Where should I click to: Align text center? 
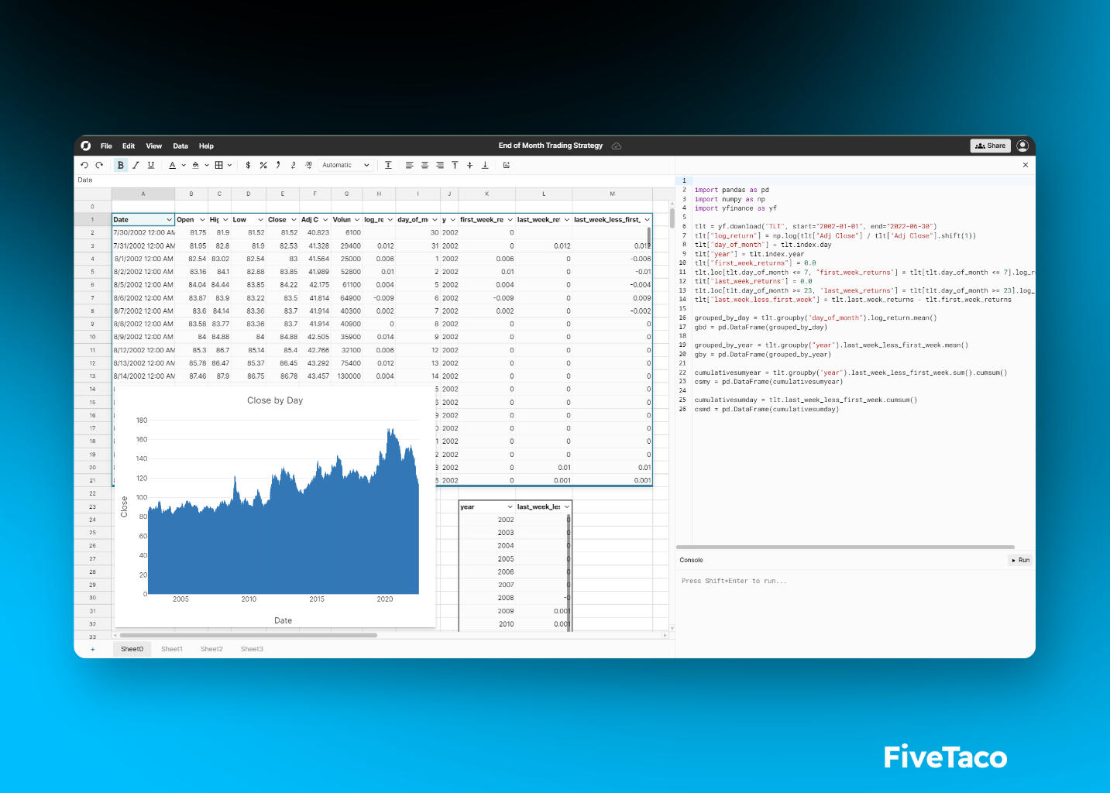[x=424, y=165]
